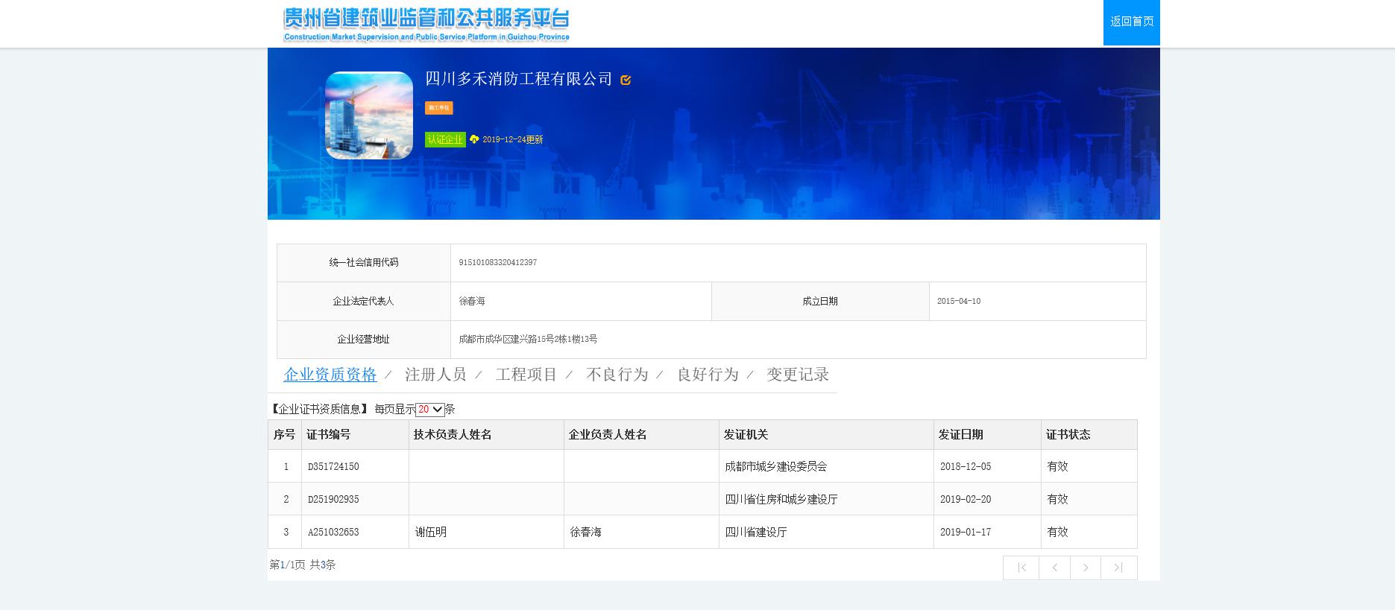
Task: Click issue date 2019-01-17
Action: click(x=966, y=533)
